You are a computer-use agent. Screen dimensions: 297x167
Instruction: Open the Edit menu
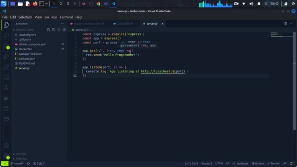13,17
